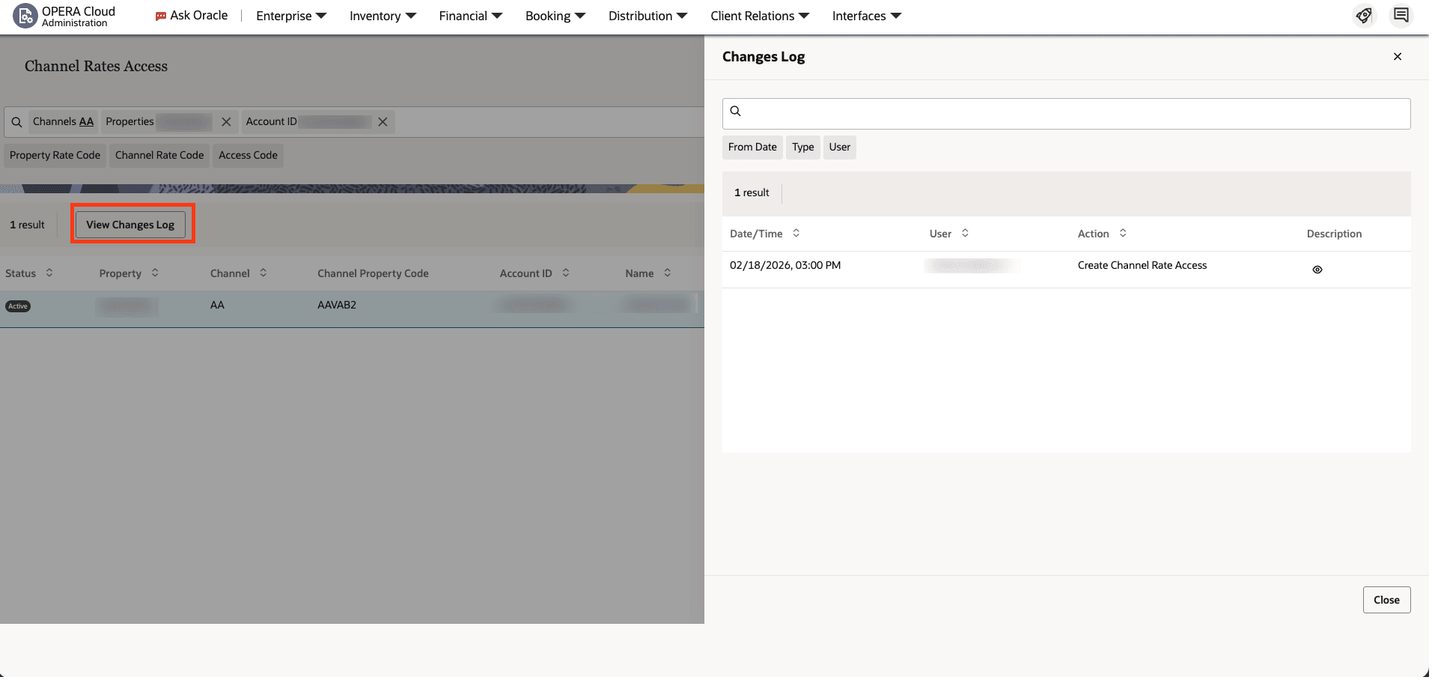Add Access Code filter
The width and height of the screenshot is (1432, 680).
tap(248, 156)
